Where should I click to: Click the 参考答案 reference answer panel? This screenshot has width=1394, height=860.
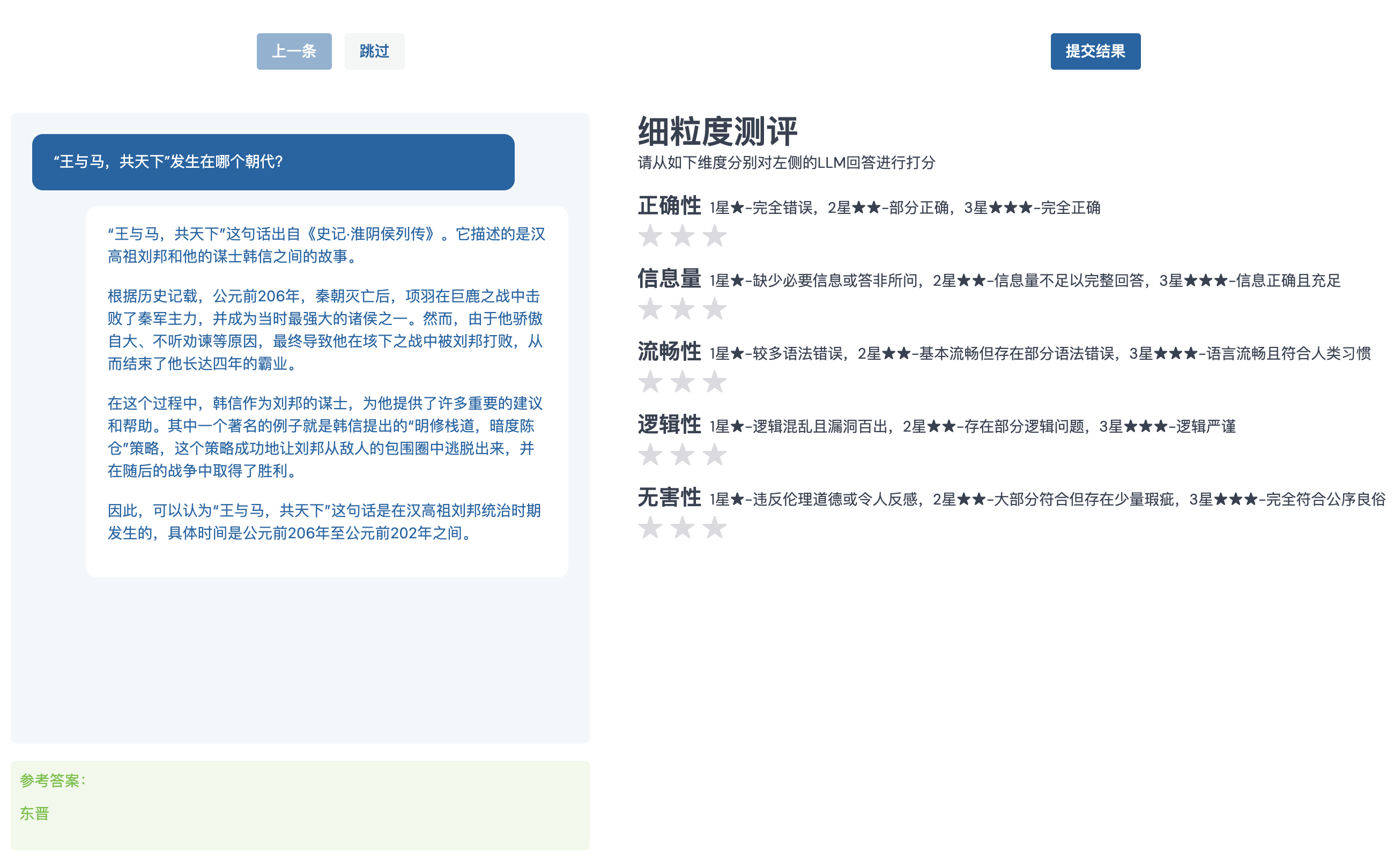tap(300, 805)
